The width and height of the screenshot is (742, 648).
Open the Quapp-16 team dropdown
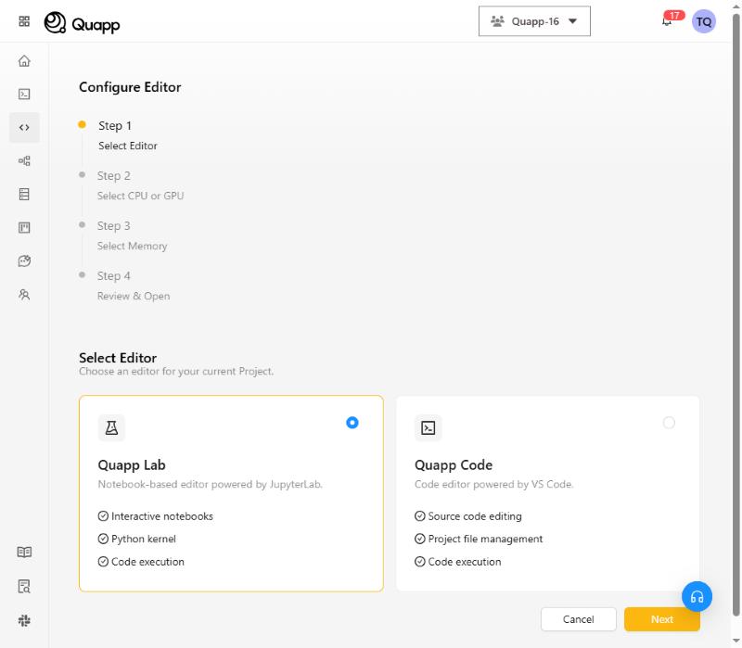[534, 21]
